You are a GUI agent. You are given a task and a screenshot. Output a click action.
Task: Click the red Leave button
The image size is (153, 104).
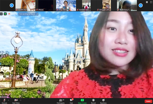148,101
